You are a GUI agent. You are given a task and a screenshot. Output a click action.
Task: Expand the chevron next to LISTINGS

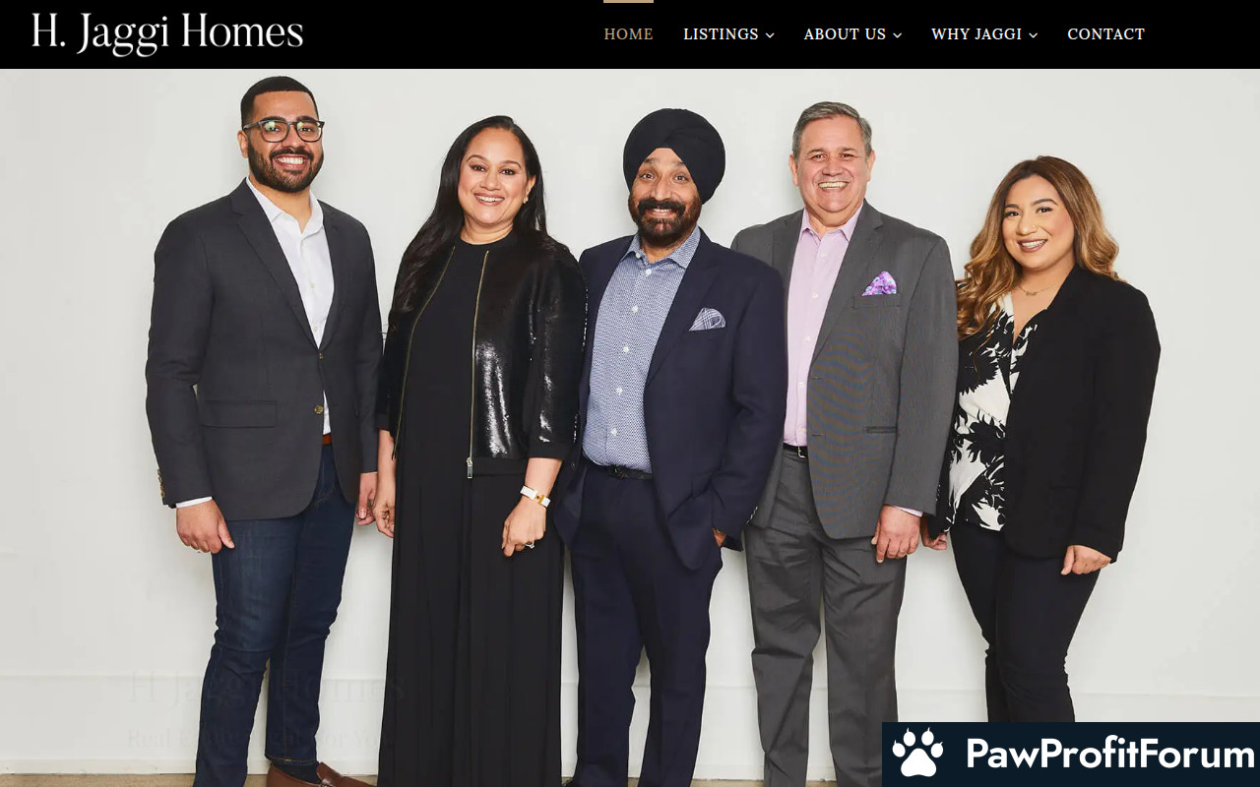(x=770, y=35)
